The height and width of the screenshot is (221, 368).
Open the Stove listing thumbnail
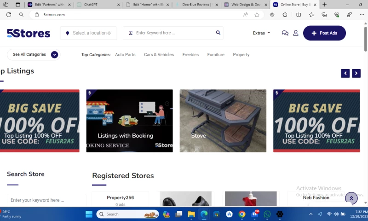pos(223,121)
